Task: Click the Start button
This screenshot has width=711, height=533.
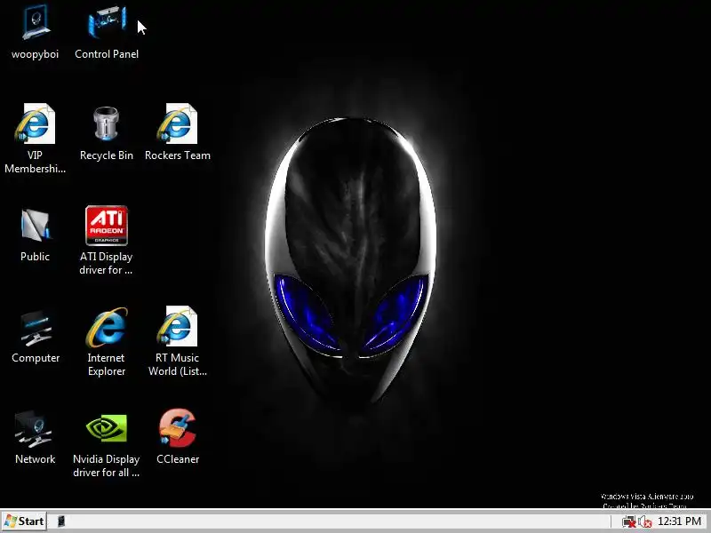Action: point(25,521)
